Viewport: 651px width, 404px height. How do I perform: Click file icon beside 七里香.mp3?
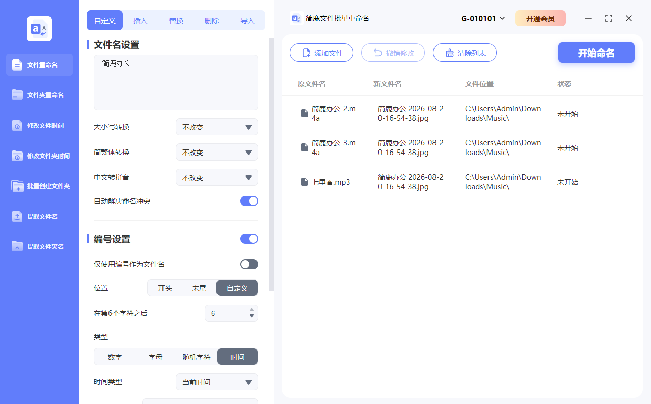tap(304, 182)
